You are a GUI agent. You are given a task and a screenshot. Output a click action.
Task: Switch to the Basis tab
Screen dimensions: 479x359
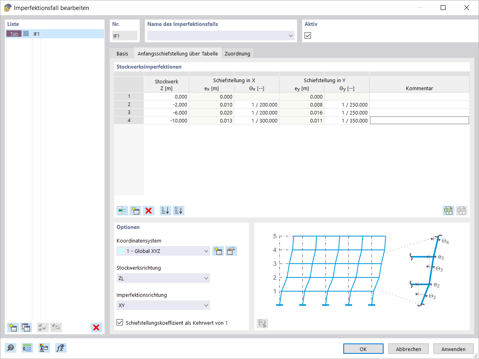122,53
